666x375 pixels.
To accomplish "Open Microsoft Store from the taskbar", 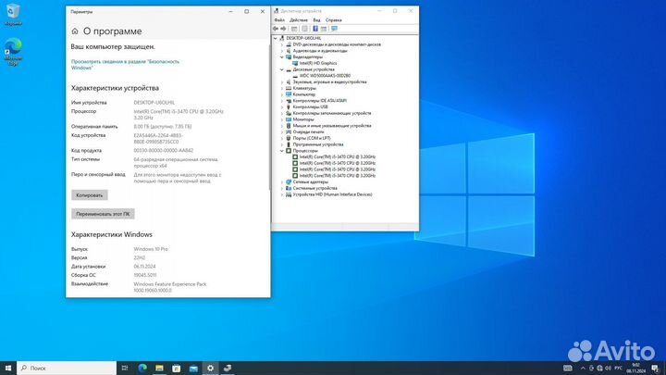I will click(177, 368).
